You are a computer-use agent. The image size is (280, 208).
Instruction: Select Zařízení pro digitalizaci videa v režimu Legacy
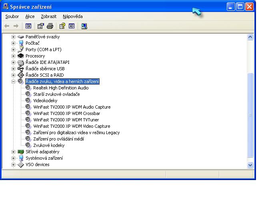(x=76, y=133)
